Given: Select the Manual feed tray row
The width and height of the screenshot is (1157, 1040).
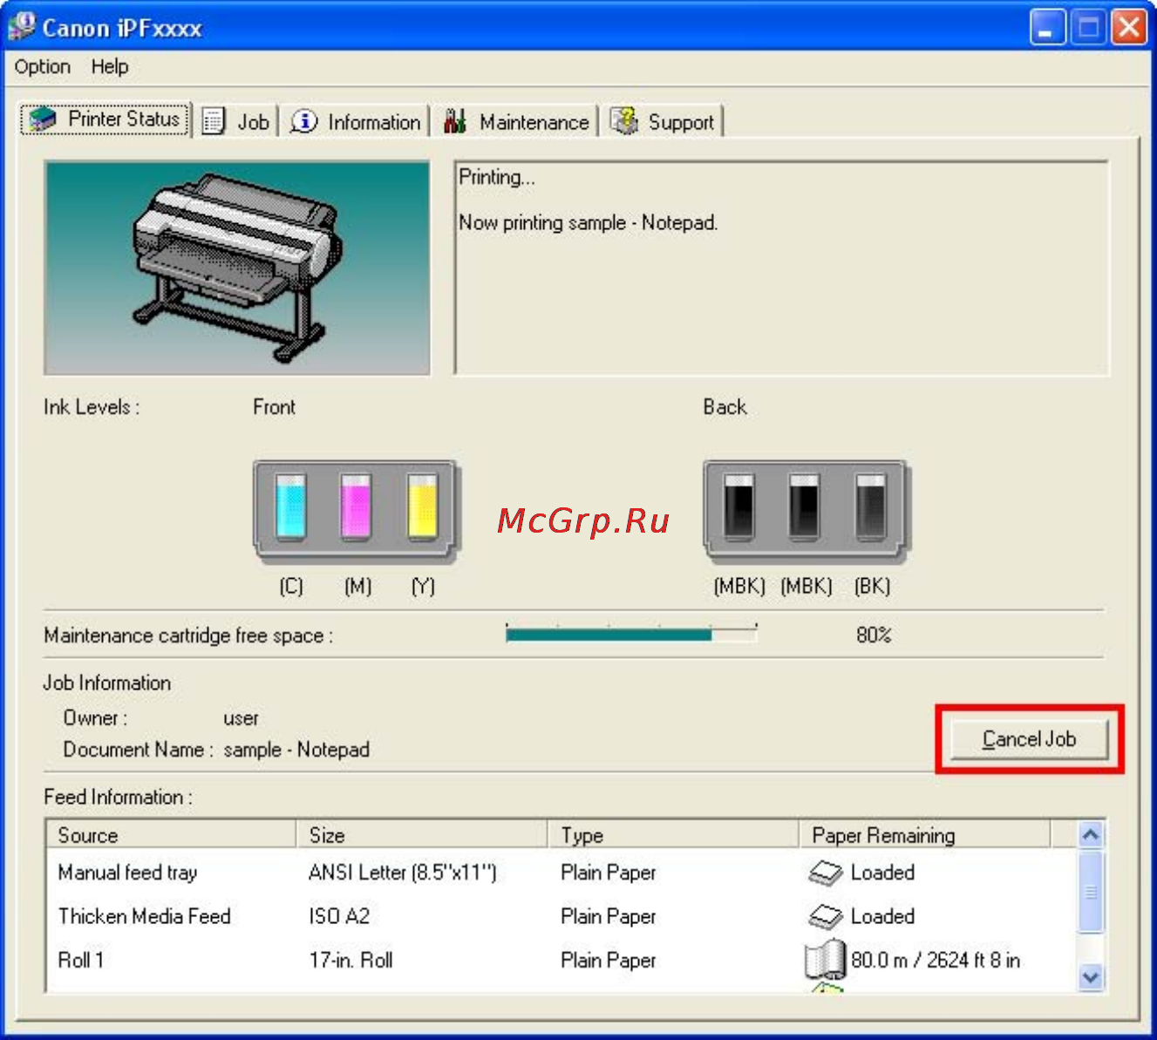Looking at the screenshot, I should pyautogui.click(x=562, y=873).
